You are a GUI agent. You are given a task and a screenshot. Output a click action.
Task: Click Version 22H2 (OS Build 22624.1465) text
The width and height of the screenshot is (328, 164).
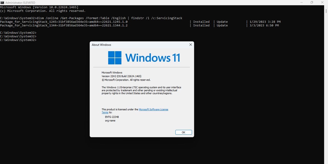tap(121, 76)
